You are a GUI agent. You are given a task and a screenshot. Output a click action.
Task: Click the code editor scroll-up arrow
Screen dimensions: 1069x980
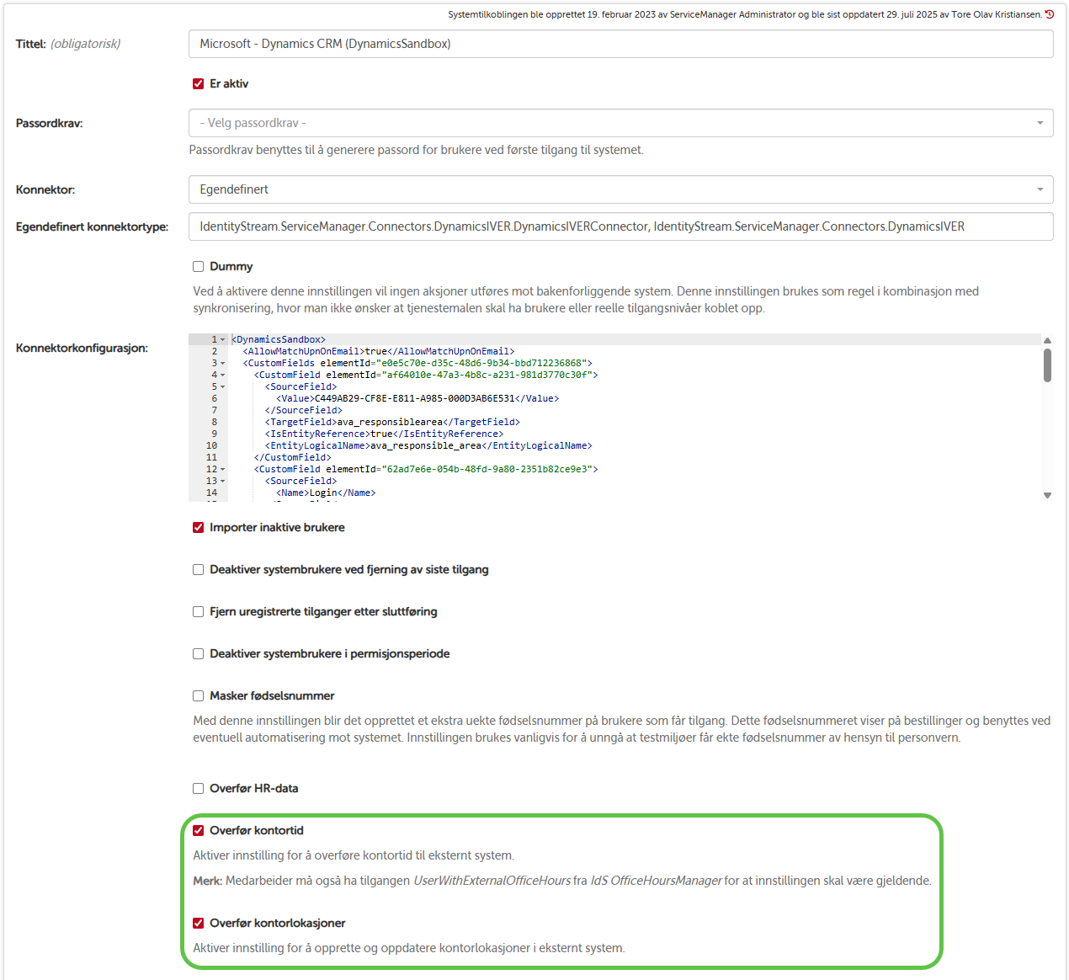click(x=1047, y=340)
